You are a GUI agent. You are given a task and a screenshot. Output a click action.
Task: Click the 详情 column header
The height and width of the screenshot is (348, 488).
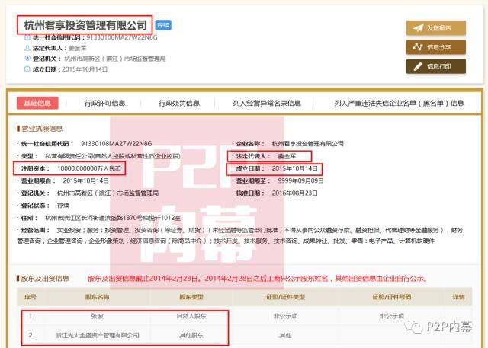click(458, 297)
